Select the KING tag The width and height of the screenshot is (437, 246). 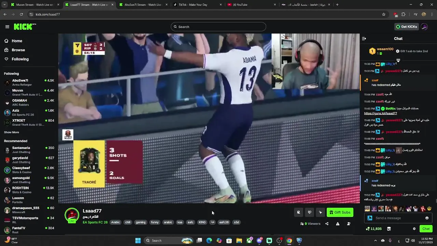(x=202, y=222)
